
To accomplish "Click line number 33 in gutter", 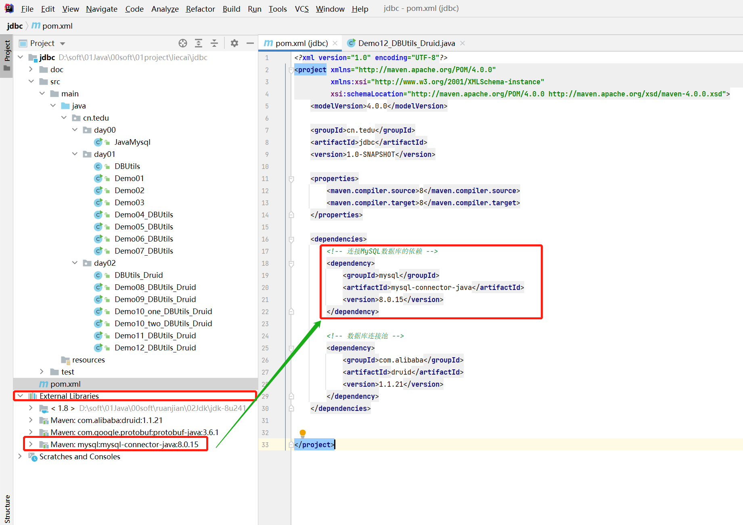I will (x=265, y=445).
